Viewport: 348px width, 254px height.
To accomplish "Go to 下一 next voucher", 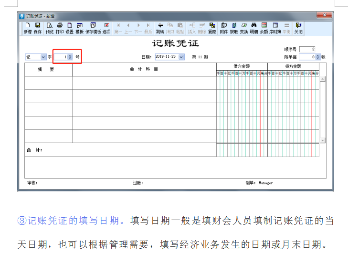I will point(138,28).
